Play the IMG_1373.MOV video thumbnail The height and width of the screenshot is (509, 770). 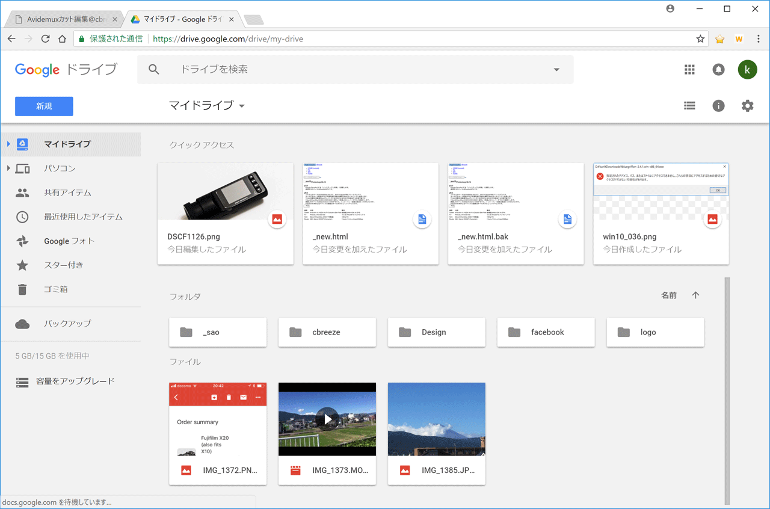coord(327,419)
